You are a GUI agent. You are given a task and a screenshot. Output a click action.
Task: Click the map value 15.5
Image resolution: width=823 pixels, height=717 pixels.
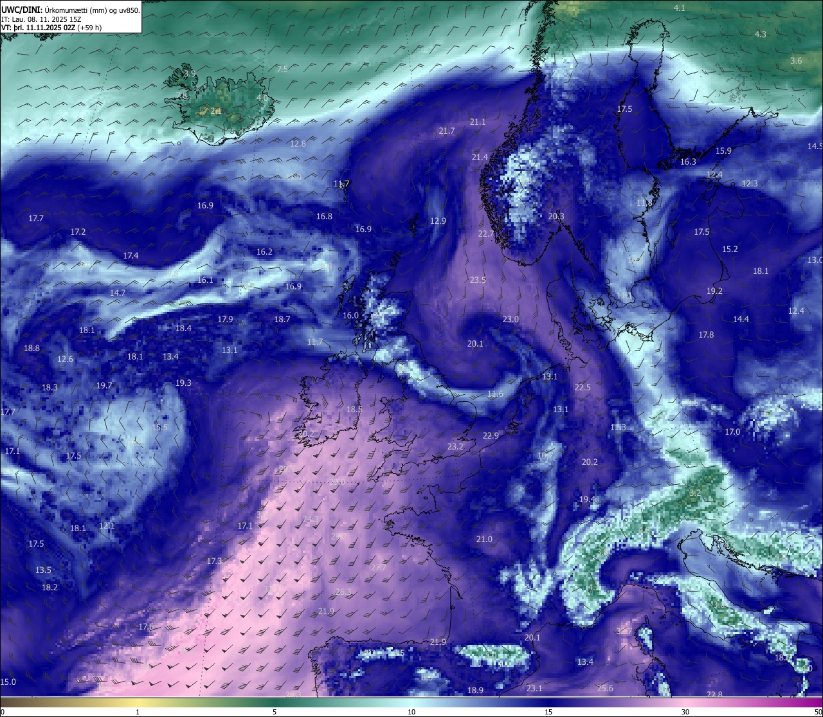(x=159, y=427)
